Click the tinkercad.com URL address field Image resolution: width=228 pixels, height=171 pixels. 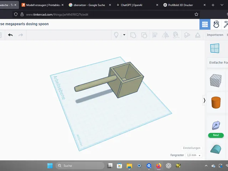coord(106,14)
